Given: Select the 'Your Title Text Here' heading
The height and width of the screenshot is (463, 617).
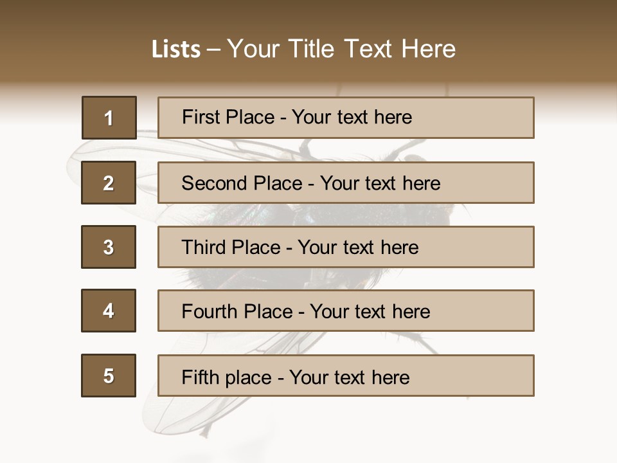Looking at the screenshot, I should point(341,49).
